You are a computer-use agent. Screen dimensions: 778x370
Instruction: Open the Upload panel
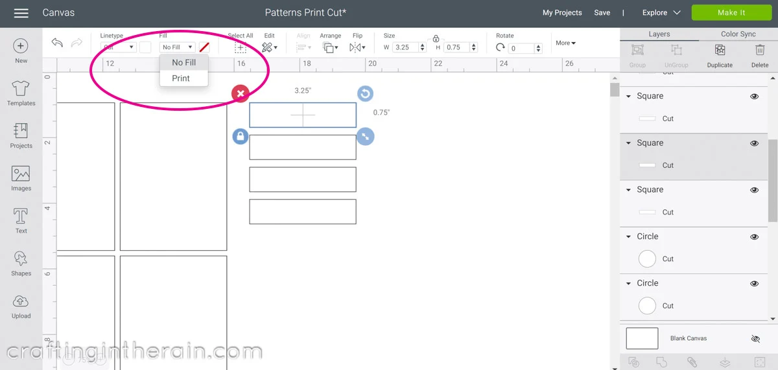pyautogui.click(x=21, y=306)
